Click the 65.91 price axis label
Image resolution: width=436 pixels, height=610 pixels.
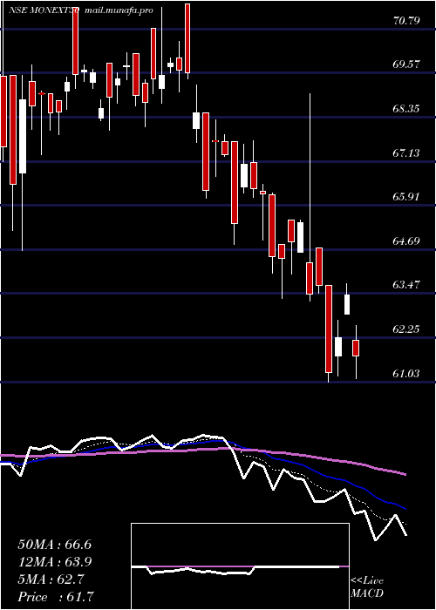pos(406,197)
